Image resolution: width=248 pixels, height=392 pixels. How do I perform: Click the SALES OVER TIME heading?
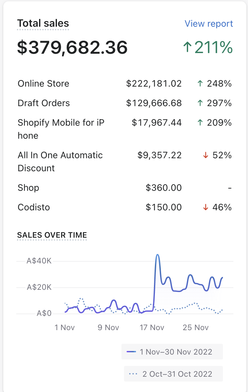[52, 235]
